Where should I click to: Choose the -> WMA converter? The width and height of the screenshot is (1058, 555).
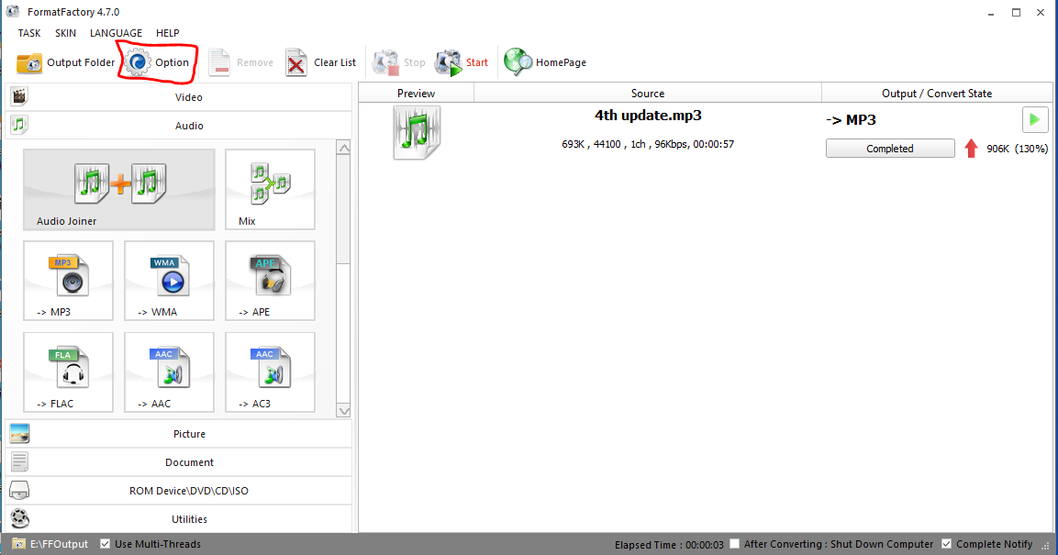pyautogui.click(x=170, y=281)
